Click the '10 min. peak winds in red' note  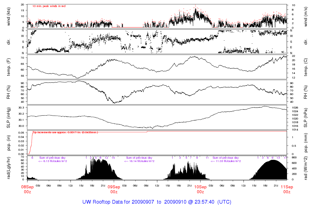49,6
